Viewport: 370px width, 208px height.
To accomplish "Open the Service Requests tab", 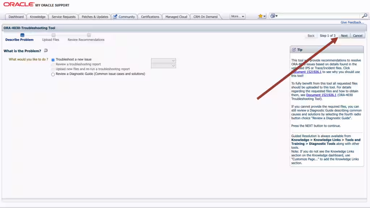I will 64,17.
